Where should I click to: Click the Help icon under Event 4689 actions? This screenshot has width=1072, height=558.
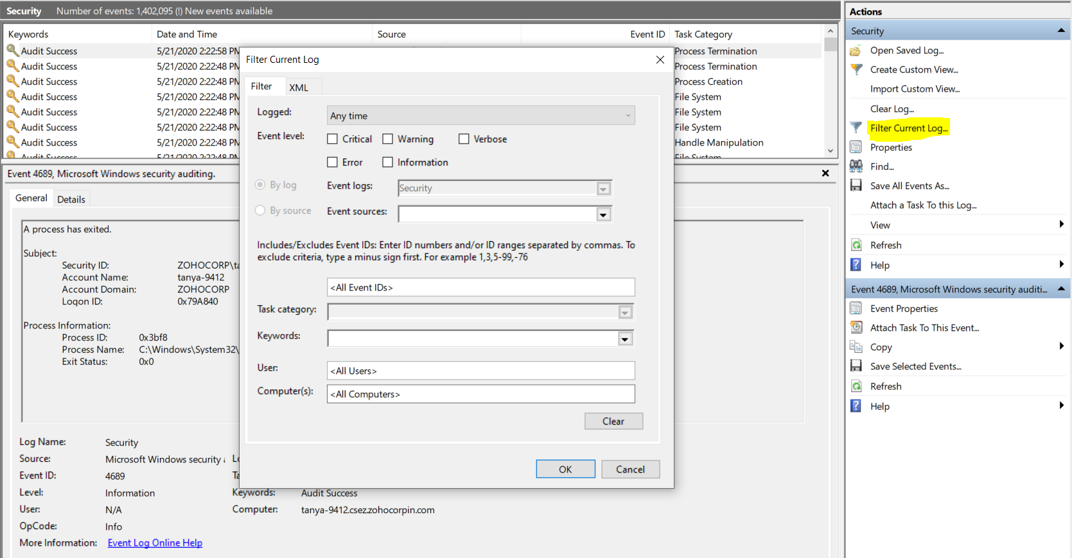856,406
